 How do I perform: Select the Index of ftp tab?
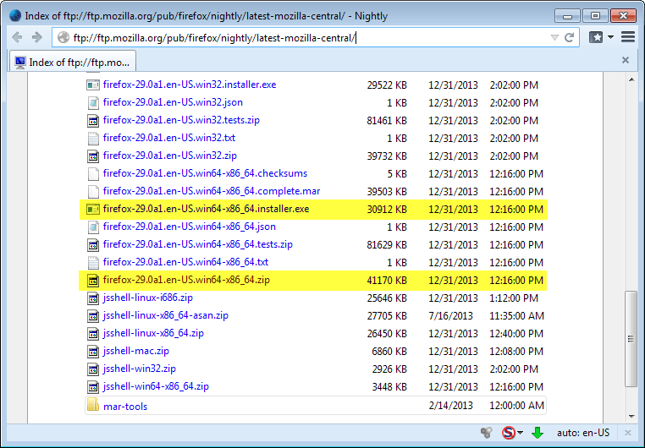tap(73, 63)
